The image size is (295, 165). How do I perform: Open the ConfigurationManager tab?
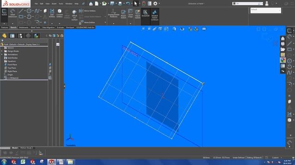[x=20, y=36]
